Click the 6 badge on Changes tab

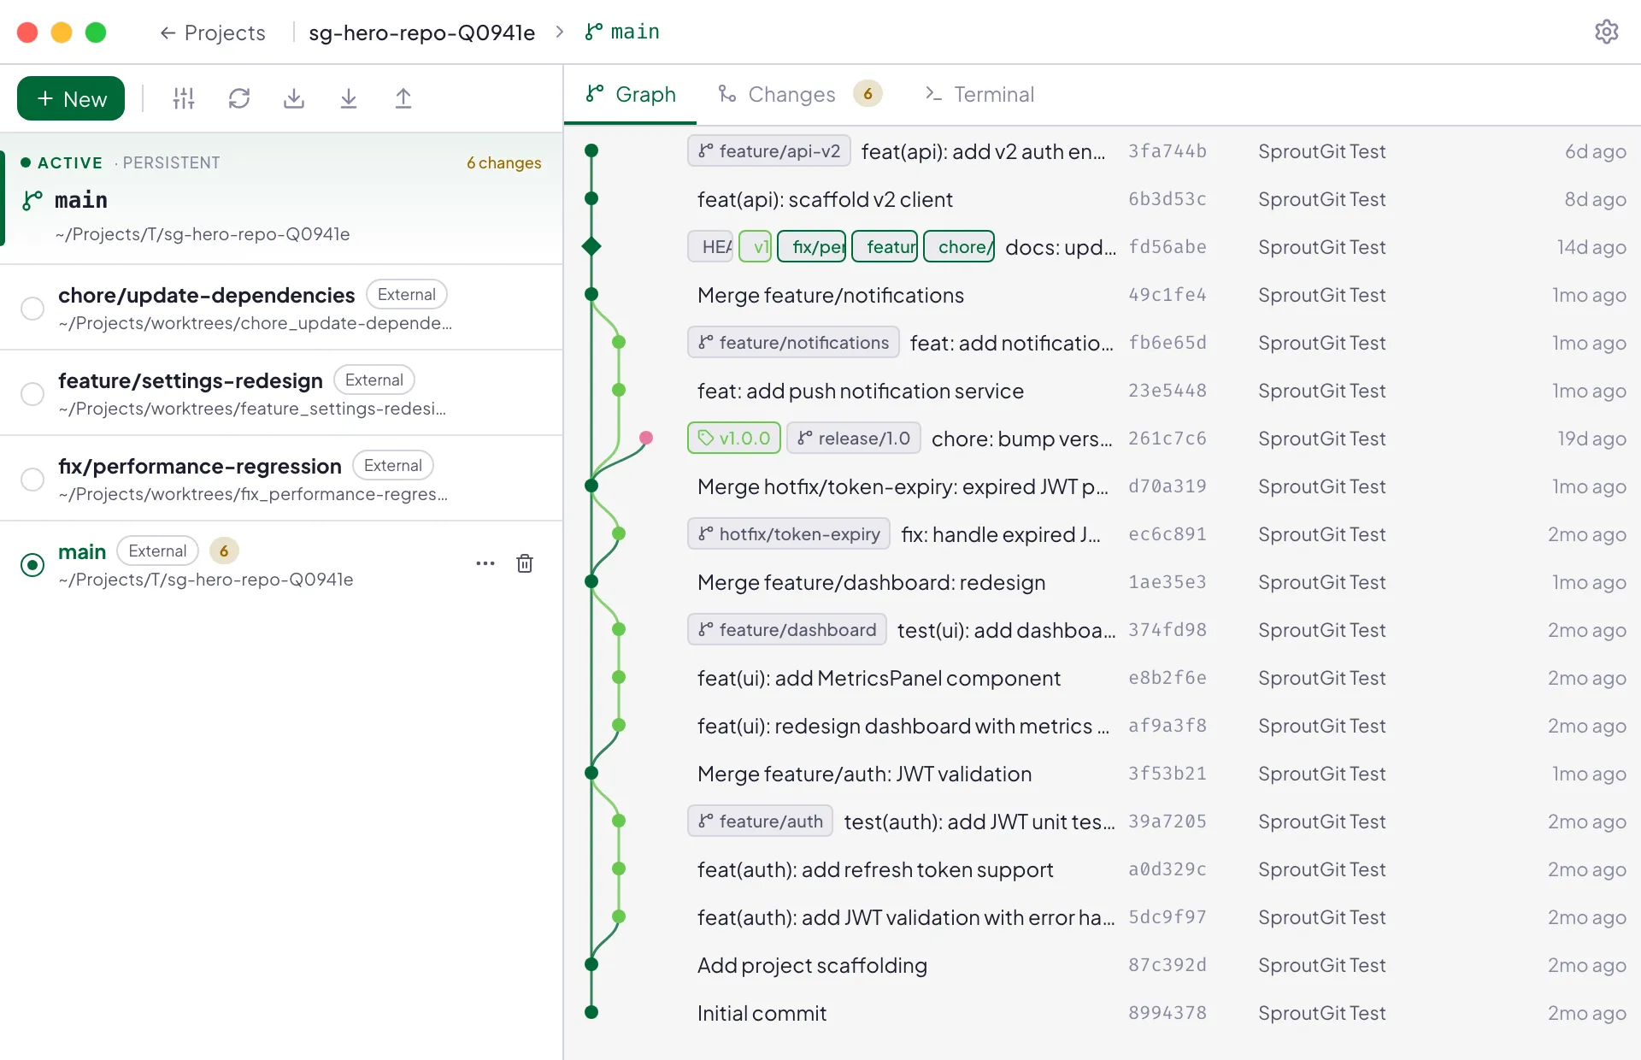868,94
